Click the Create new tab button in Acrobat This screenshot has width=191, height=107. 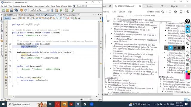click(x=148, y=6)
